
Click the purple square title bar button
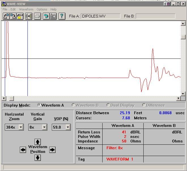tap(168, 4)
